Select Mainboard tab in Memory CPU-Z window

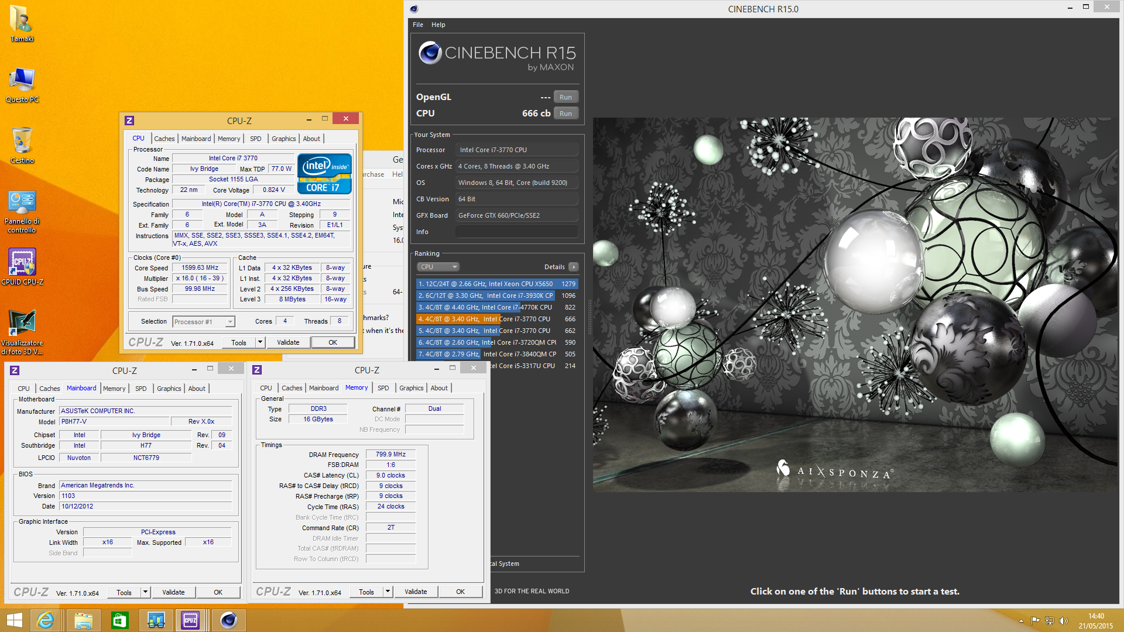coord(324,388)
